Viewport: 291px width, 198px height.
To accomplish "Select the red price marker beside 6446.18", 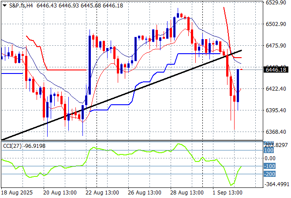I will click(x=242, y=69).
